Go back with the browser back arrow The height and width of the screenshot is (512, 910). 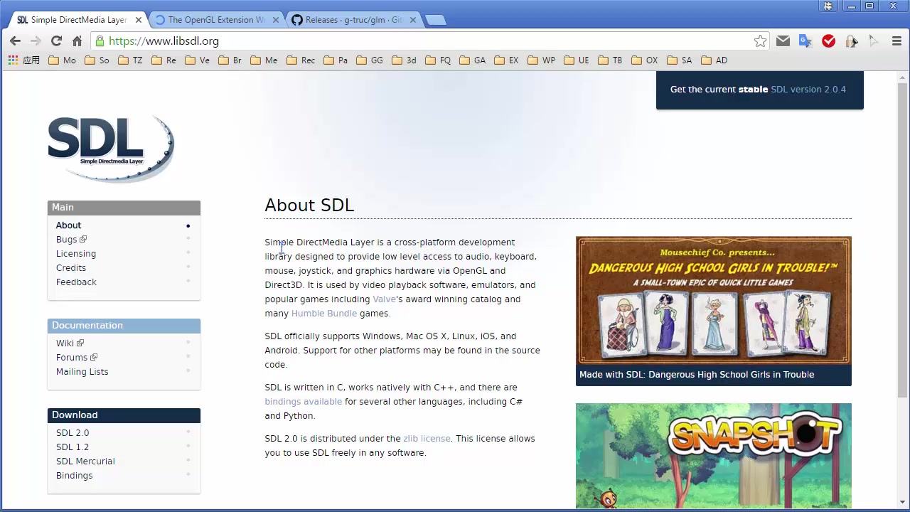click(x=15, y=41)
